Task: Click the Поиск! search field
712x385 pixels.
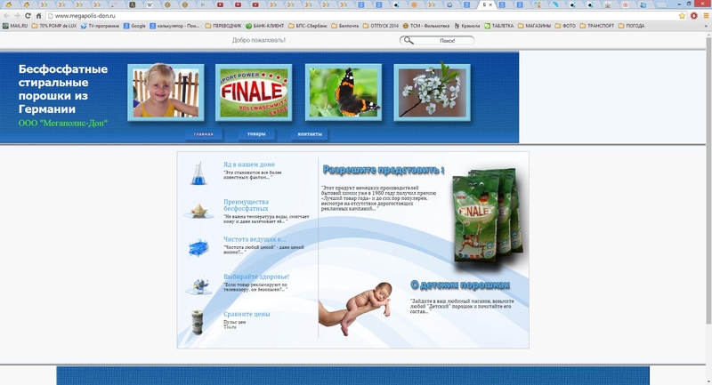Action: [x=441, y=41]
